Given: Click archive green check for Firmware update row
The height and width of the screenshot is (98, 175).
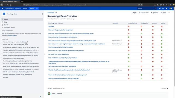Looking at the screenshot, I should coord(162,41).
